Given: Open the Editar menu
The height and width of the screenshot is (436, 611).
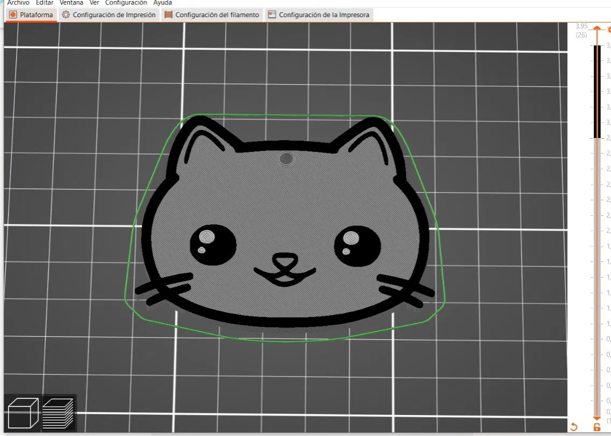Looking at the screenshot, I should pos(45,3).
